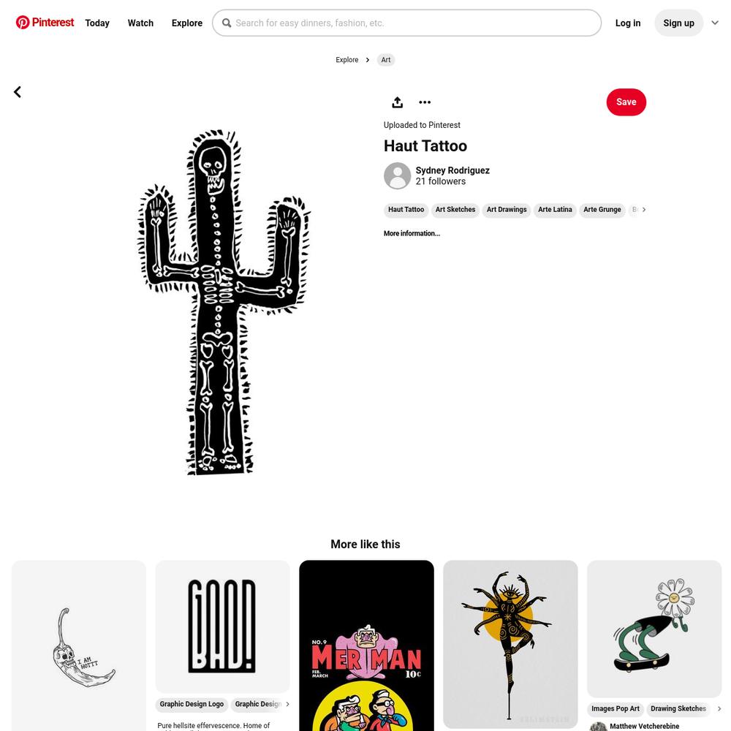Expand tags chevron beside Drawing Sketches chip
Viewport: 731px width, 731px height.
point(719,708)
